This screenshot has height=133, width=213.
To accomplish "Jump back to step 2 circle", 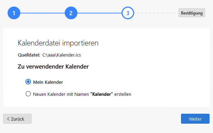I will [71, 13].
